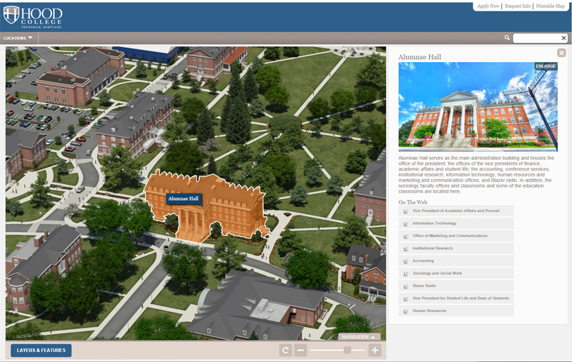The image size is (572, 362).
Task: Open the Locations dropdown menu
Action: click(19, 38)
